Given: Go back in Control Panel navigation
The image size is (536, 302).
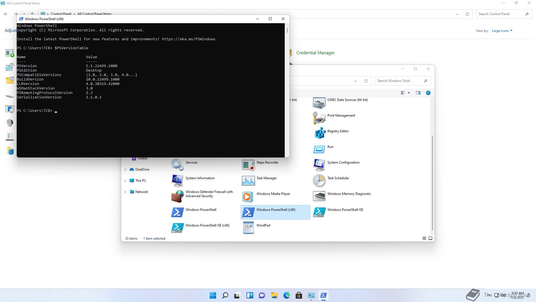Looking at the screenshot, I should coord(6,14).
